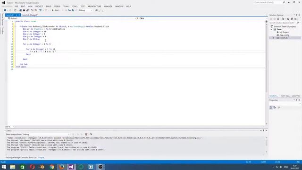The height and width of the screenshot is (170, 302).
Task: Select Solution 'Table' root node
Action: [x=285, y=26]
